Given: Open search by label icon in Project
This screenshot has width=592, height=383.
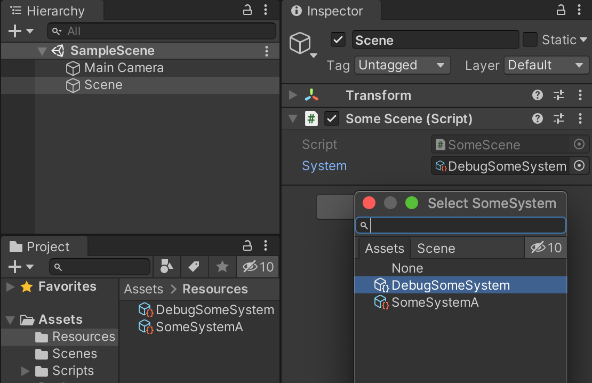Looking at the screenshot, I should pyautogui.click(x=195, y=266).
